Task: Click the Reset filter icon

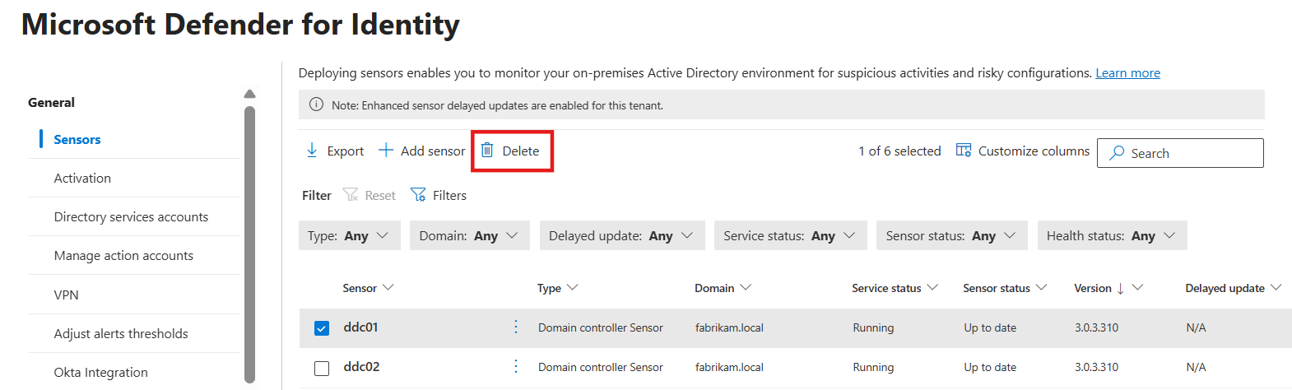Action: tap(351, 195)
